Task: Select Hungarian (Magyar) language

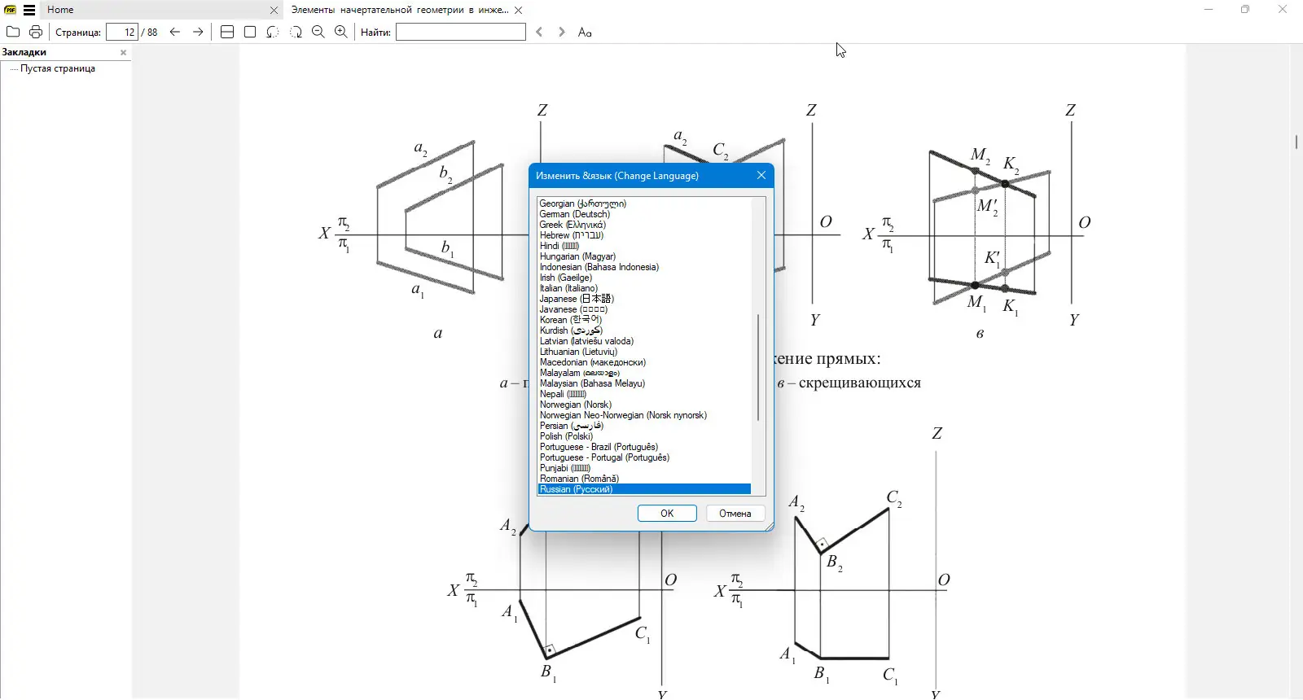Action: [644, 256]
